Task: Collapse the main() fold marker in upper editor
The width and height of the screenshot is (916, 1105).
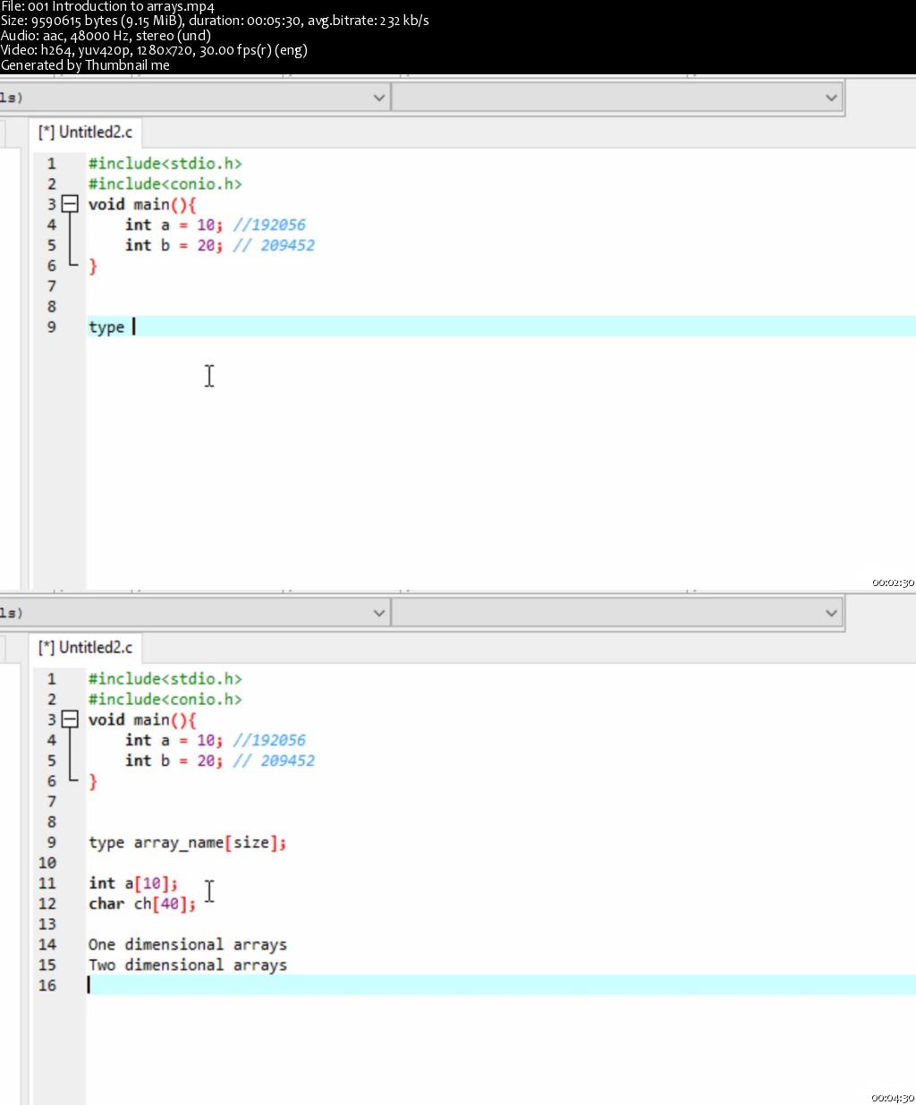Action: [x=70, y=204]
